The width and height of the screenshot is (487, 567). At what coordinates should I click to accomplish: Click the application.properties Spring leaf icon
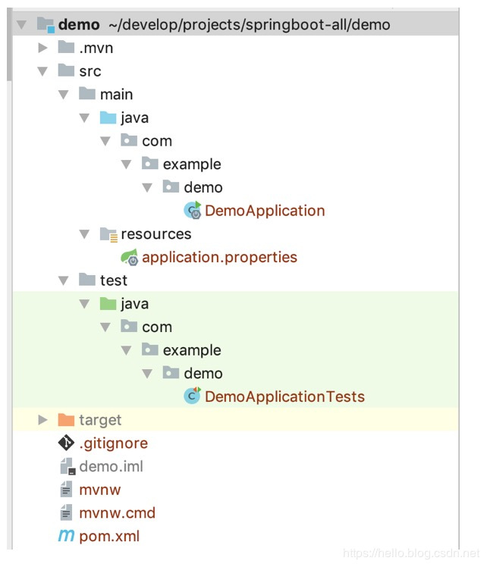[129, 257]
